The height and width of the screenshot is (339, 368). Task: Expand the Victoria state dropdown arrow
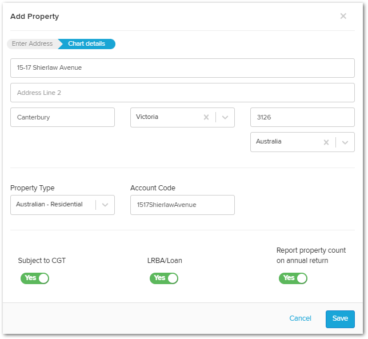[x=225, y=117]
